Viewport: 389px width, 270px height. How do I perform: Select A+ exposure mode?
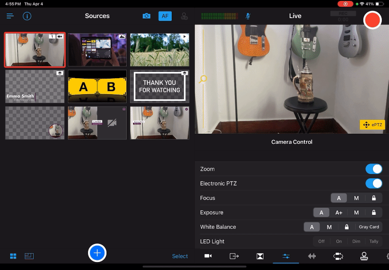pyautogui.click(x=339, y=212)
